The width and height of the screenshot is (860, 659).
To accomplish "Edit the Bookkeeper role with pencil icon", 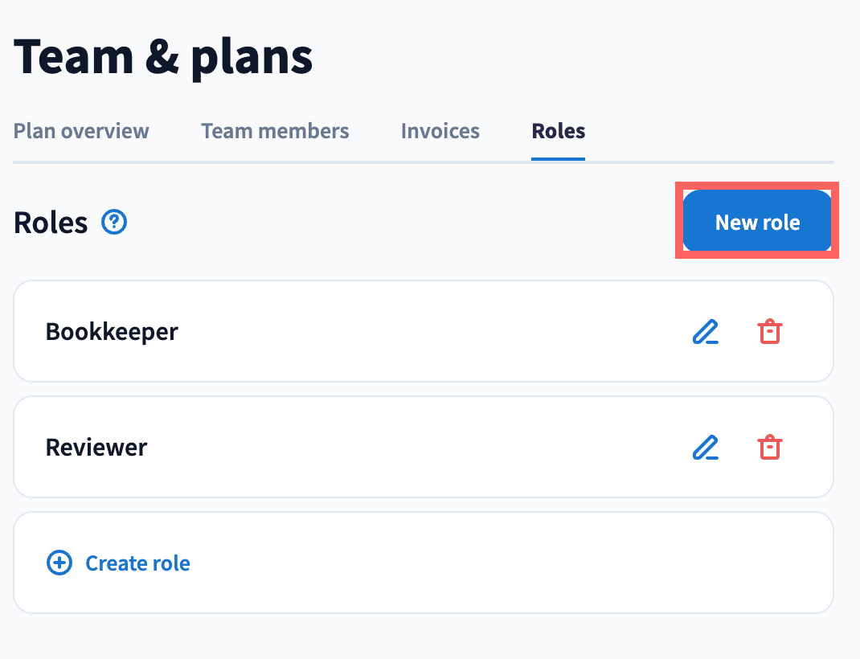I will (705, 332).
